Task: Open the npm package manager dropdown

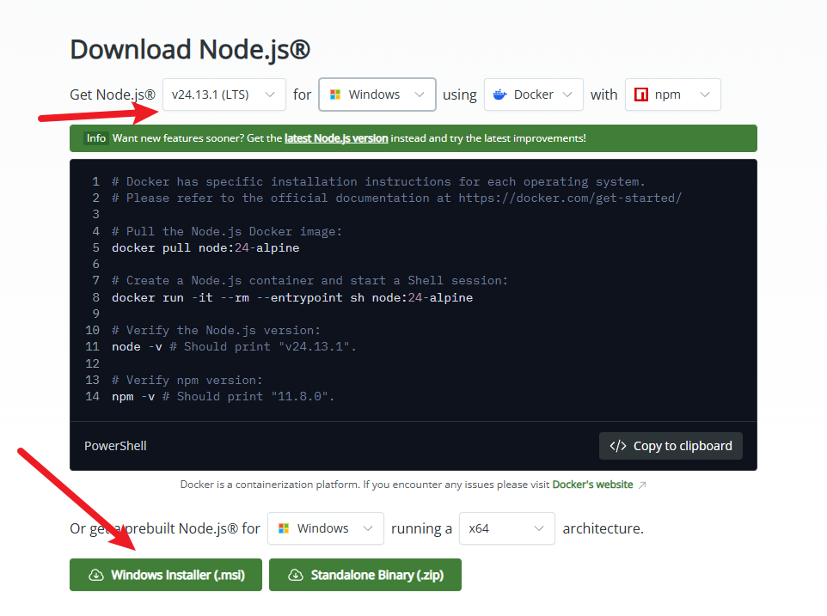Action: click(672, 95)
